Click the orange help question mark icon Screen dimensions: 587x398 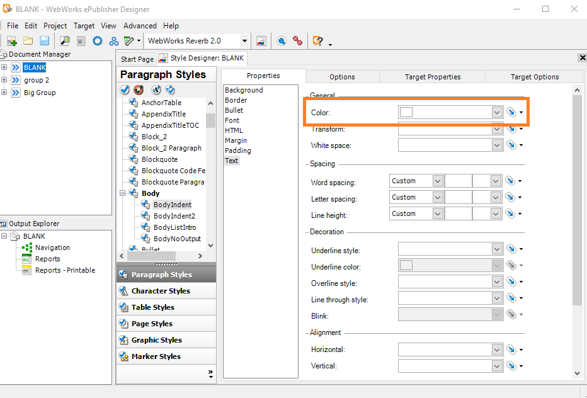pyautogui.click(x=318, y=41)
